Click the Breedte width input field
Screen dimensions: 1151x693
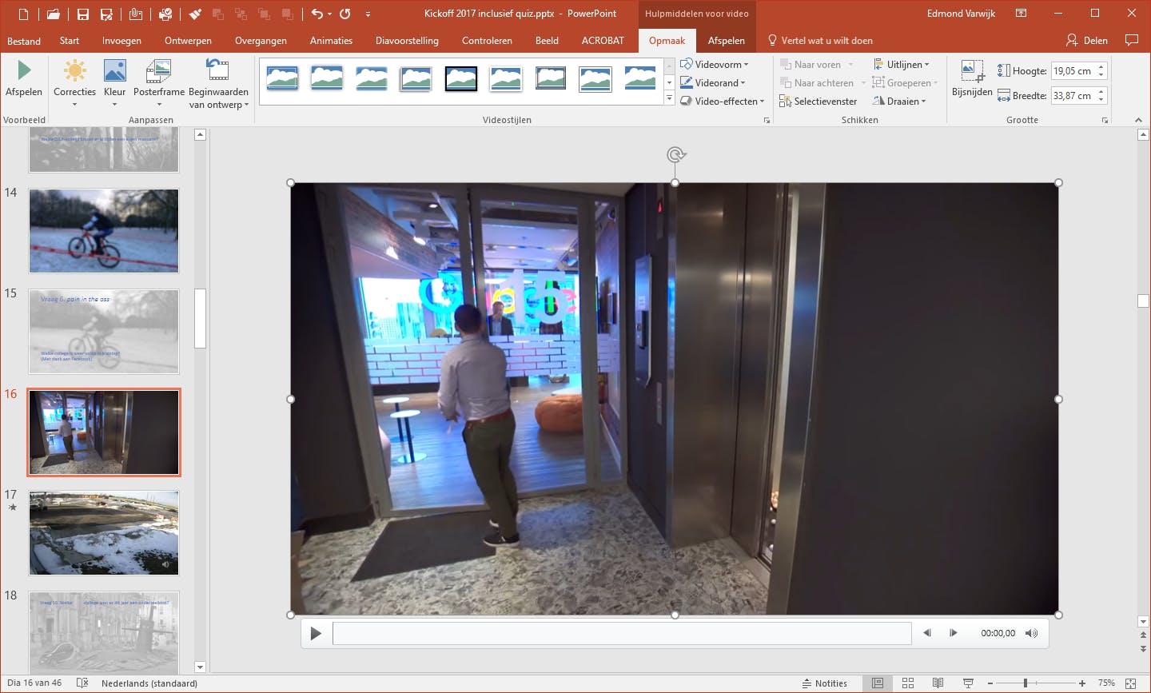click(x=1073, y=96)
